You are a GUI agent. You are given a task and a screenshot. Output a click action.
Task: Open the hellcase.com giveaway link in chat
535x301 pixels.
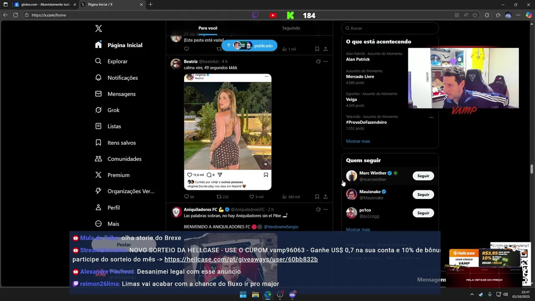click(x=241, y=259)
